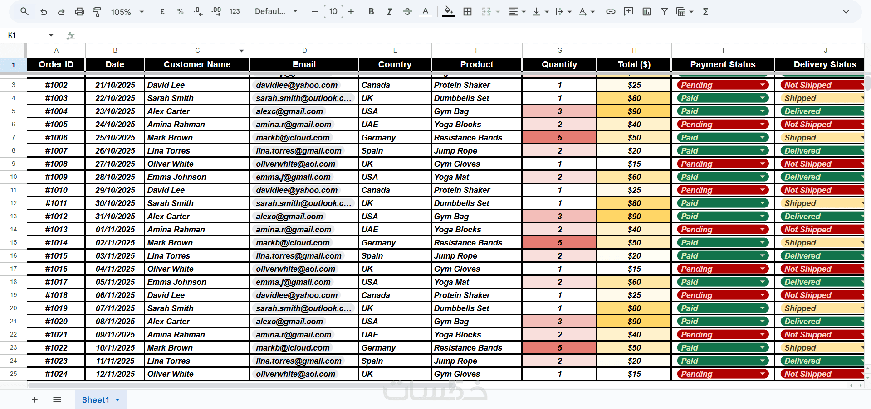Open the 123 number formats menu
The image size is (871, 409).
pyautogui.click(x=235, y=12)
